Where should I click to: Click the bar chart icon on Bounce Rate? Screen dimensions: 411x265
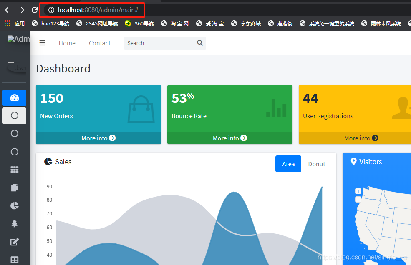pos(276,107)
